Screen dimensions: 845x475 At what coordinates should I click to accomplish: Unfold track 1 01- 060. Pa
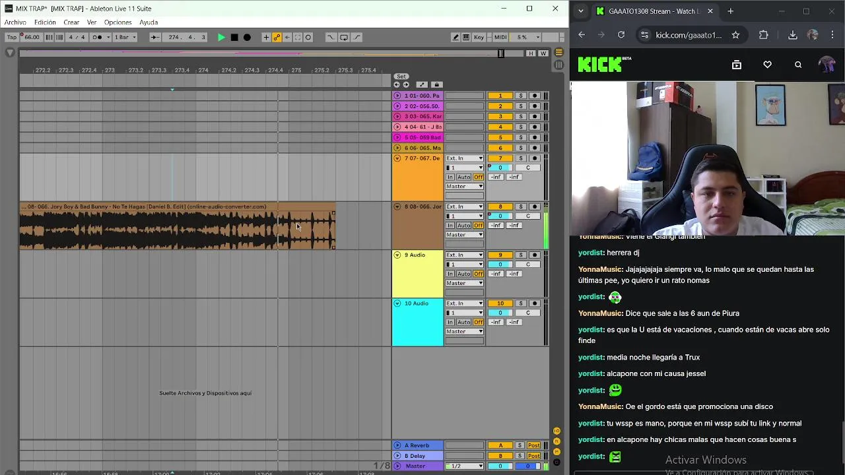click(397, 96)
